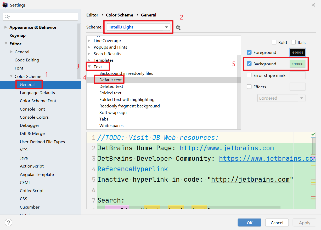This screenshot has height=230, width=321.
Task: Click the OK button
Action: coord(250,223)
